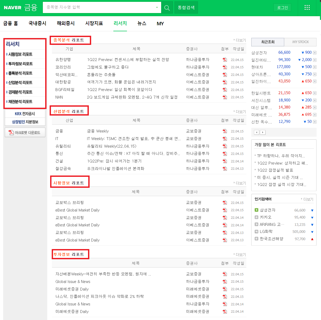Open 시황정보 리포트 in sidebar
321x320 pixels.
20,54
